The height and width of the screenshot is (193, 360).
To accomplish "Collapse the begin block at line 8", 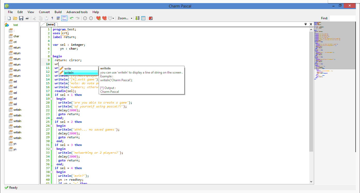I will coord(51,56).
